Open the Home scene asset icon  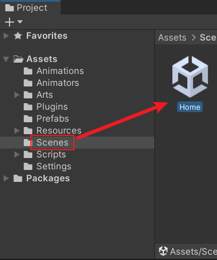[x=190, y=77]
